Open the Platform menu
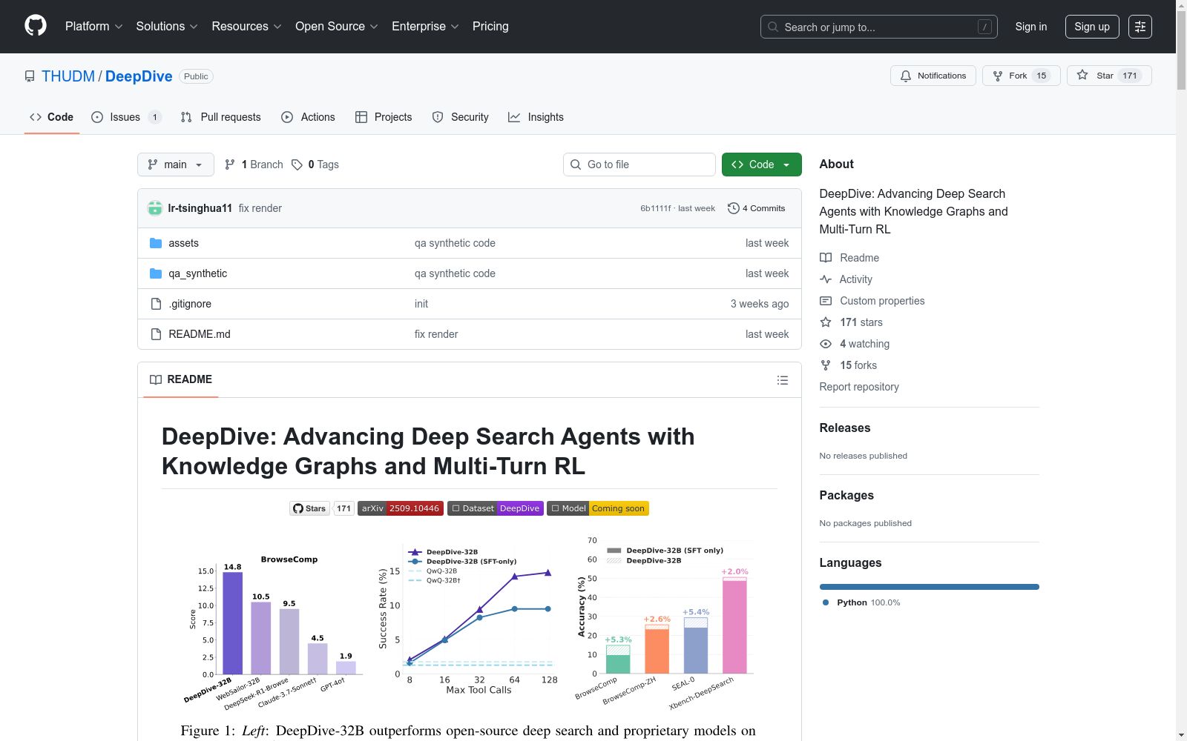The height and width of the screenshot is (741, 1187). tap(93, 27)
